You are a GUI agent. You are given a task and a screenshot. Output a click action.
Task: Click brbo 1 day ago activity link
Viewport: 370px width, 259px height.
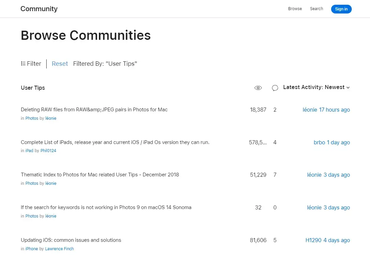(332, 142)
